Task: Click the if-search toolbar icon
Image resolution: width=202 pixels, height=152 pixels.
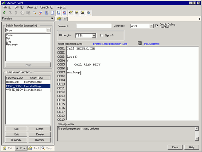Action: 88,13
